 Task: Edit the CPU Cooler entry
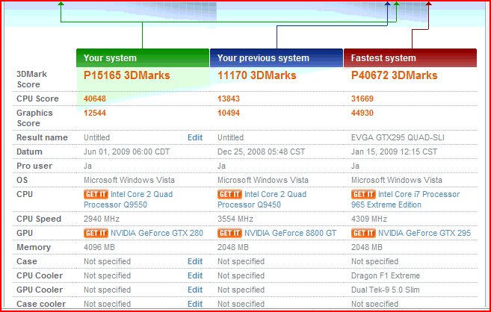(x=195, y=275)
